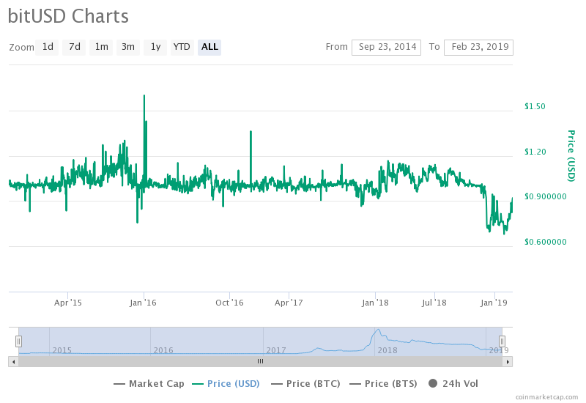
Task: Select the ALL zoom range
Action: click(x=209, y=47)
